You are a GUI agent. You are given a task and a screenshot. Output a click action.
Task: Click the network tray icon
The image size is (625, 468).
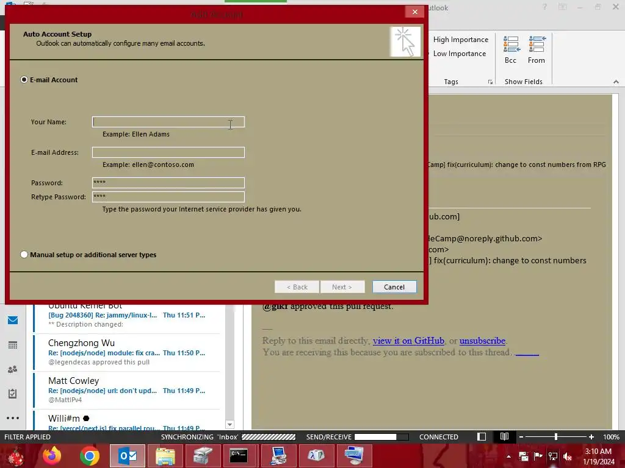pos(553,456)
